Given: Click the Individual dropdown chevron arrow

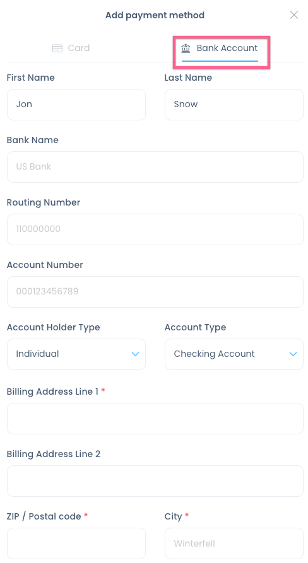Looking at the screenshot, I should point(135,354).
